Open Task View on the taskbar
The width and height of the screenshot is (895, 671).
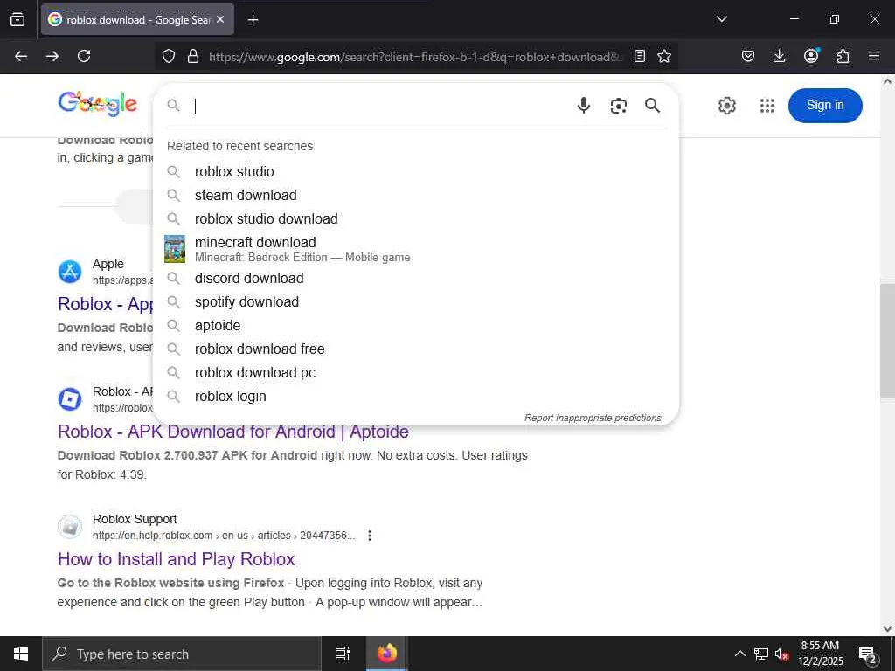tap(343, 654)
